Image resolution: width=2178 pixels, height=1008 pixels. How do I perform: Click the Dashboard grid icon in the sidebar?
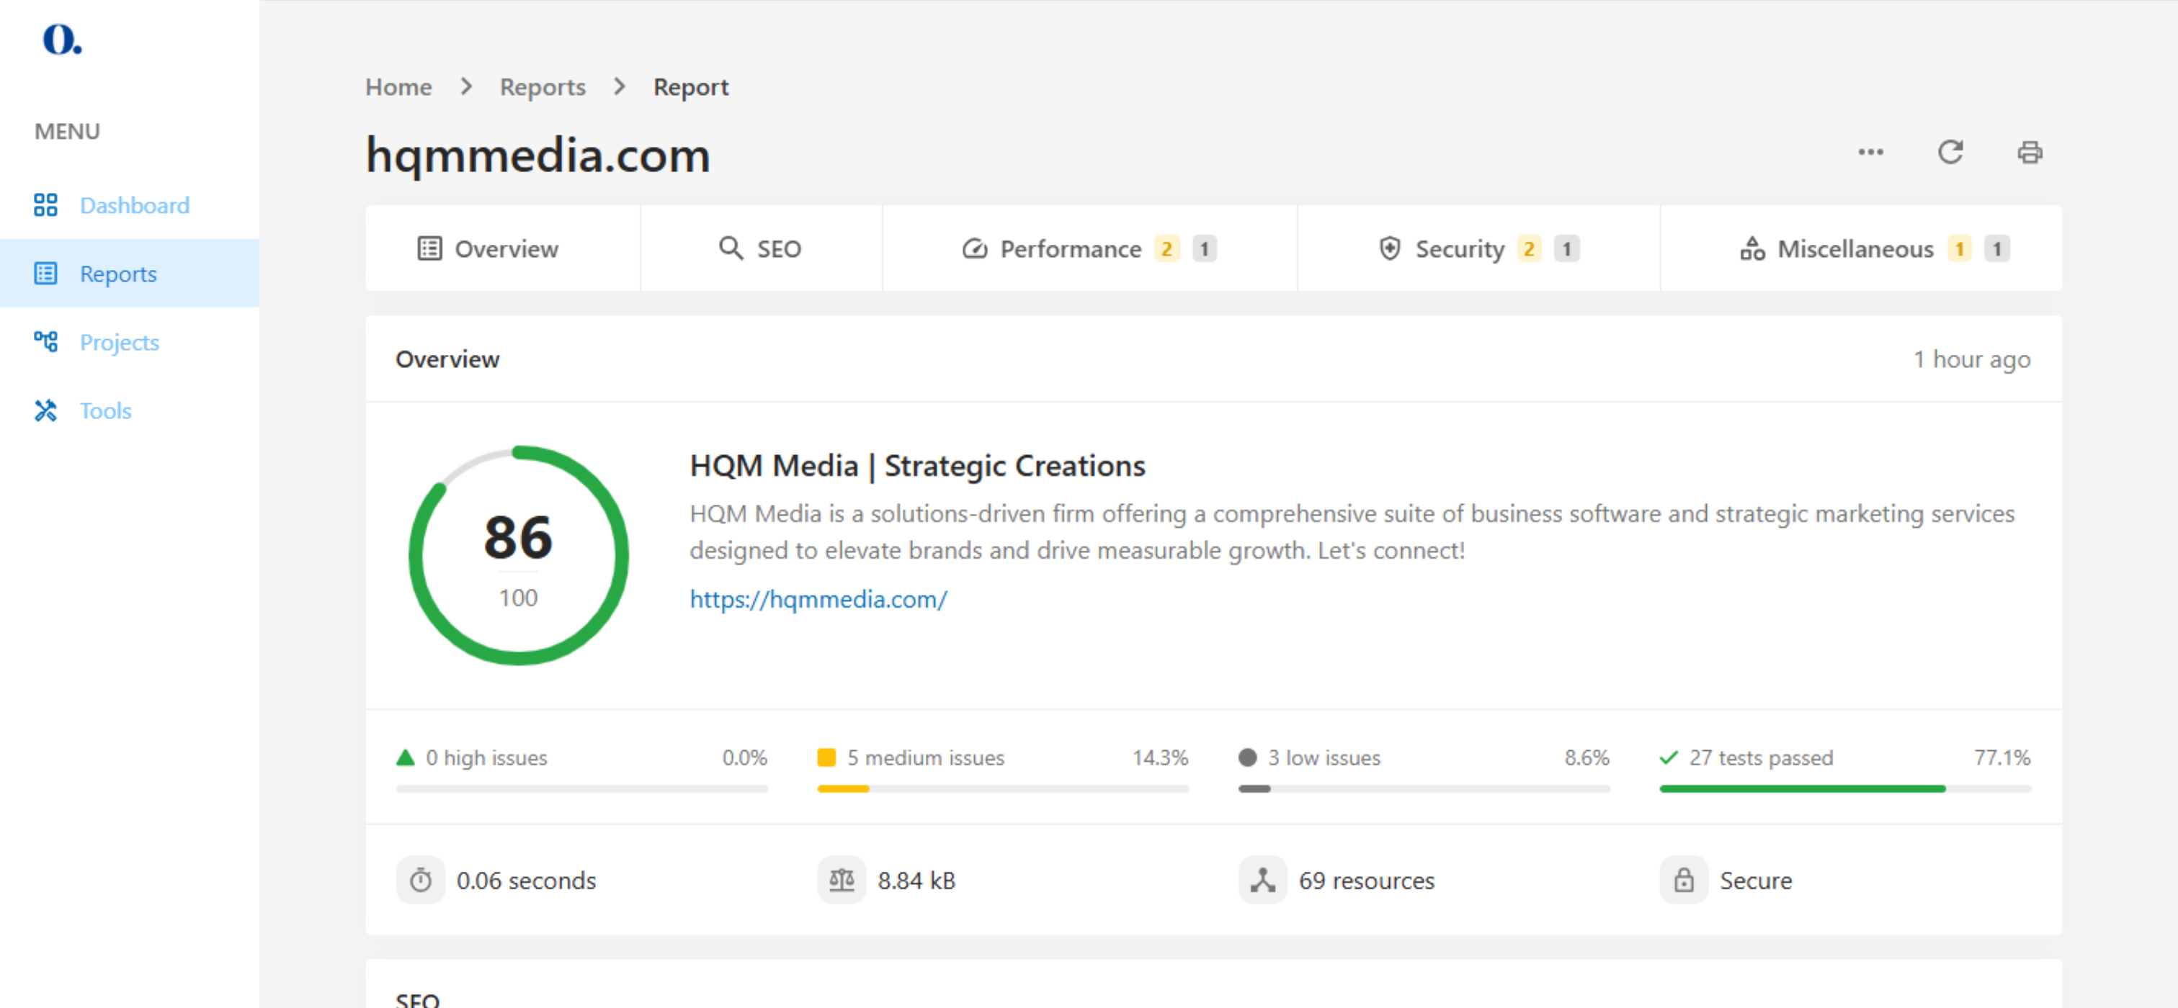point(45,205)
